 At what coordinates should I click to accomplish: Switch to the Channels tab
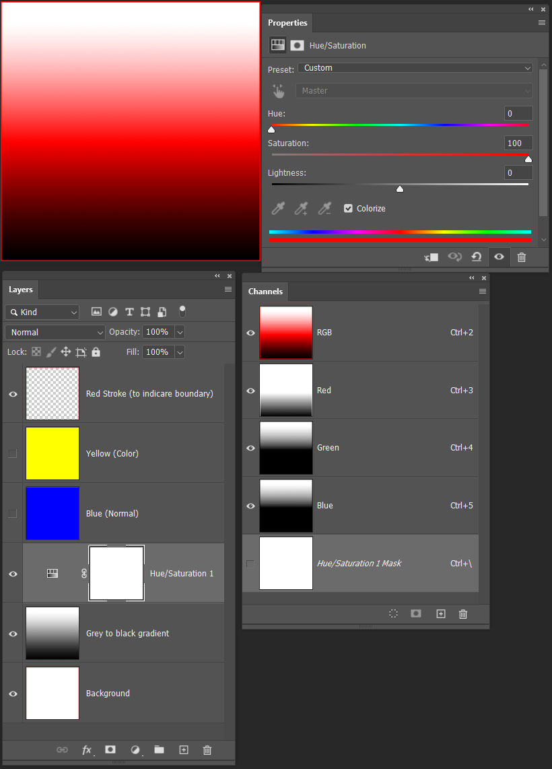tap(265, 292)
